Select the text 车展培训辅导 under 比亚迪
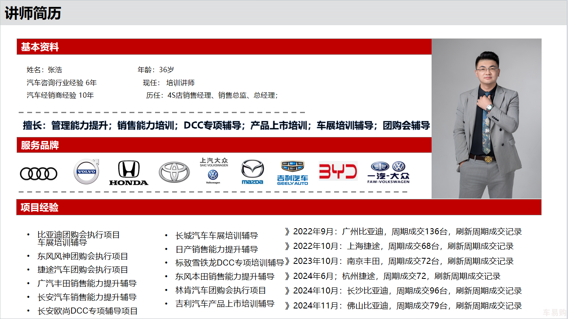Screen dimensions: 568x319 click(62, 242)
